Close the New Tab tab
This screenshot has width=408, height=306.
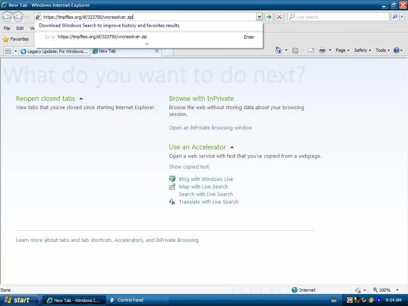[x=157, y=51]
